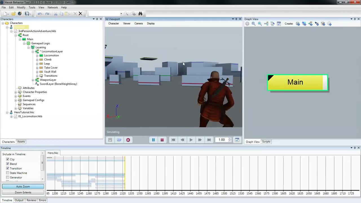
Task: Click the Main node in Graph View
Action: point(295,82)
